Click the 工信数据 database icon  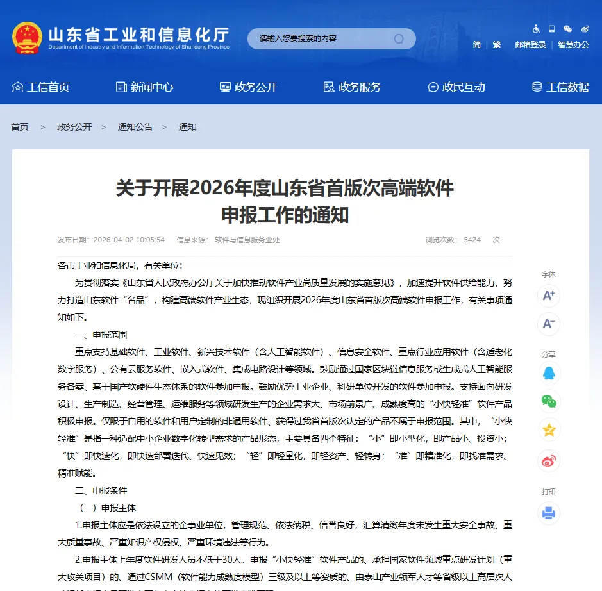[537, 87]
